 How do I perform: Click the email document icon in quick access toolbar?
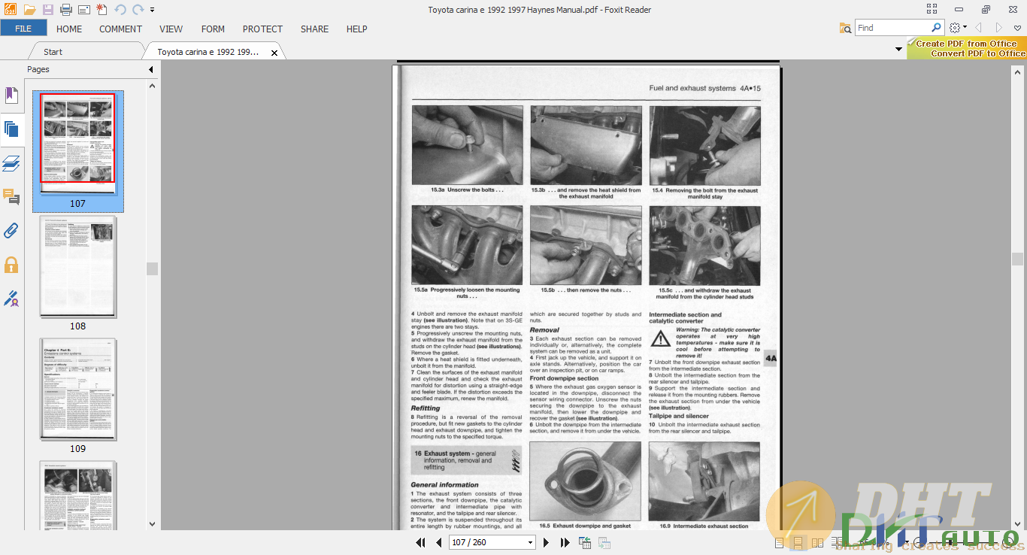84,10
